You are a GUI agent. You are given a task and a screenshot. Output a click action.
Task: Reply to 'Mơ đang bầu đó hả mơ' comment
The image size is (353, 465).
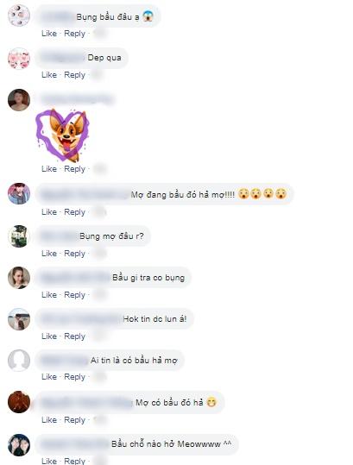click(75, 212)
